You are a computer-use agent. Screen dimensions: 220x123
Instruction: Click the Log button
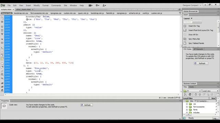point(216,118)
